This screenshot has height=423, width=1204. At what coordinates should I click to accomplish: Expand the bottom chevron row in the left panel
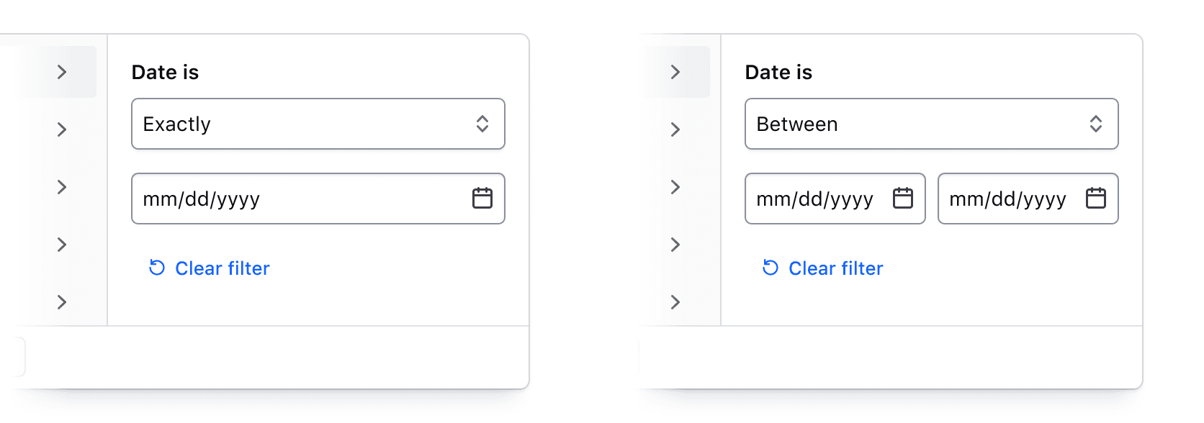coord(62,302)
